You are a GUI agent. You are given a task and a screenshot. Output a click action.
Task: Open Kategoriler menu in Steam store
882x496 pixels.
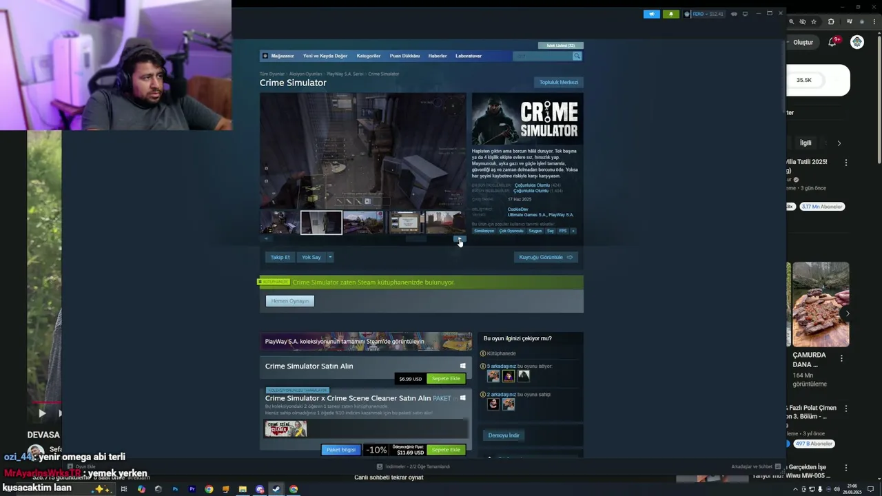[369, 56]
